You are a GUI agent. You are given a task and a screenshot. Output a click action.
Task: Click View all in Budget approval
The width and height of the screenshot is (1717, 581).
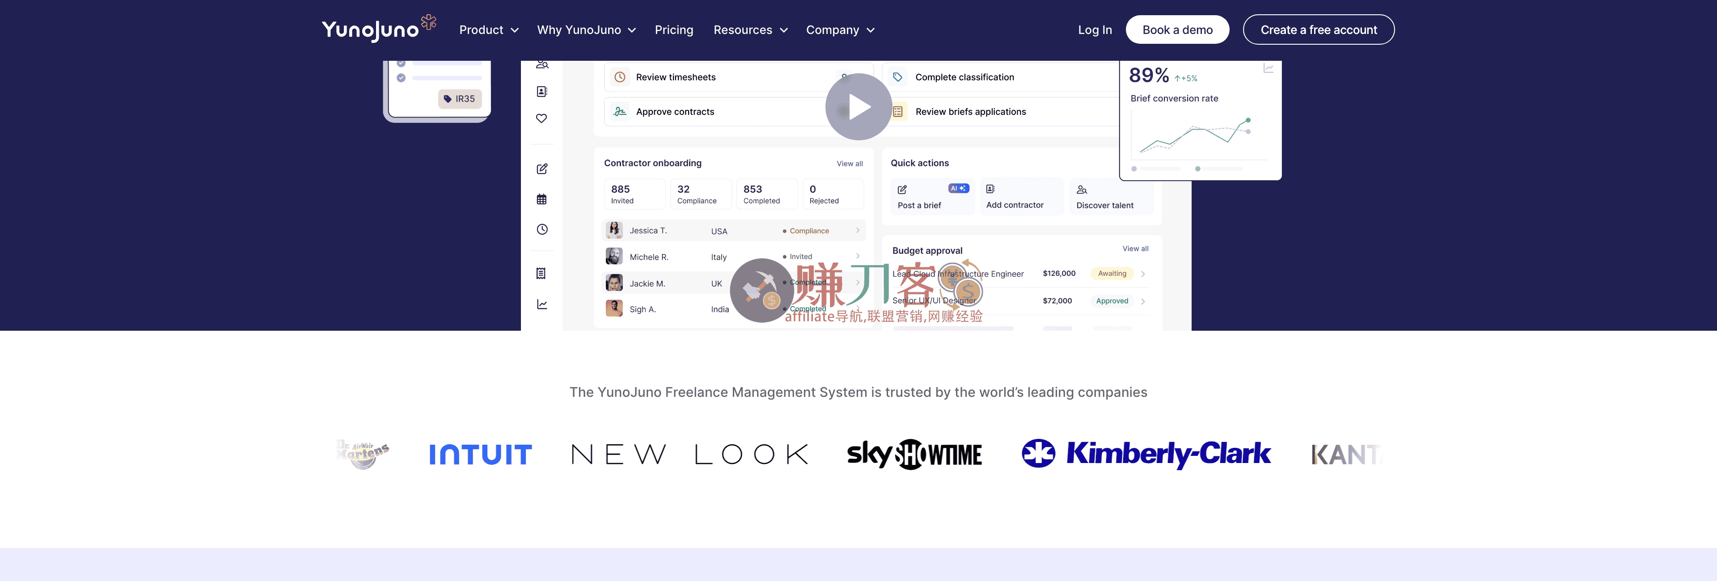coord(1135,248)
